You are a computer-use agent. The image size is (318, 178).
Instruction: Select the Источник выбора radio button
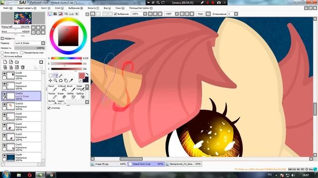(2, 56)
